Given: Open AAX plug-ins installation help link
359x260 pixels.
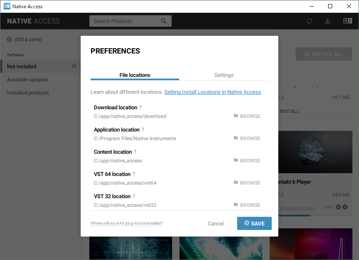Looking at the screenshot, I should coord(127,223).
